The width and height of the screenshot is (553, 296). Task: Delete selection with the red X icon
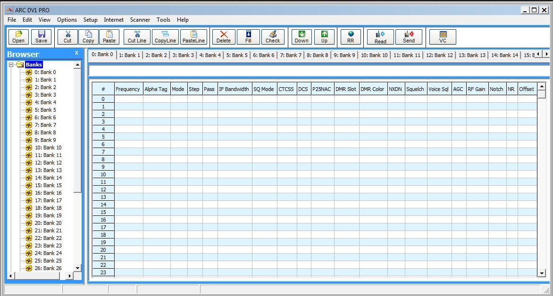(223, 37)
